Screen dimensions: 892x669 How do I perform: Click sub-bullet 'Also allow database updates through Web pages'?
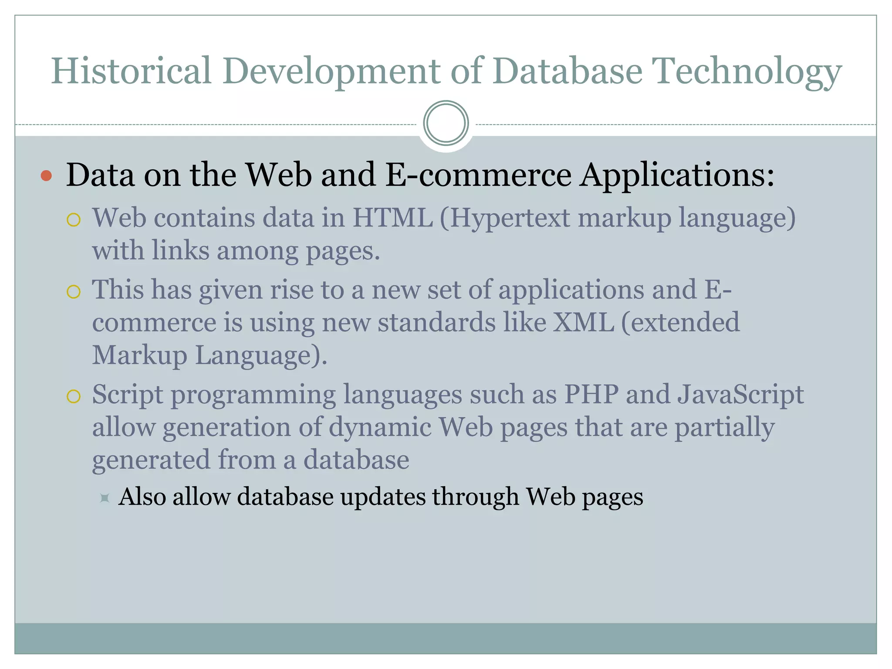click(x=381, y=497)
